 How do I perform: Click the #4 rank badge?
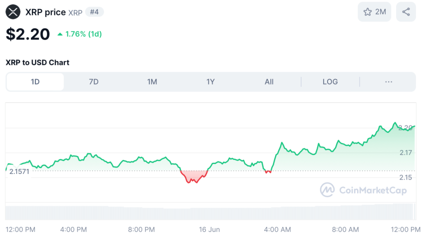(94, 12)
